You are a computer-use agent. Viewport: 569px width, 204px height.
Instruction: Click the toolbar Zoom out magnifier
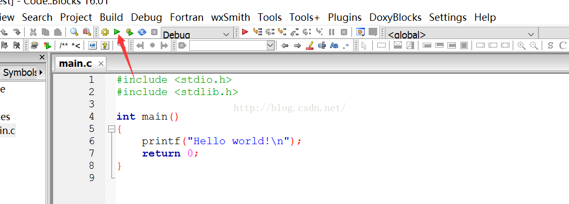click(x=534, y=45)
